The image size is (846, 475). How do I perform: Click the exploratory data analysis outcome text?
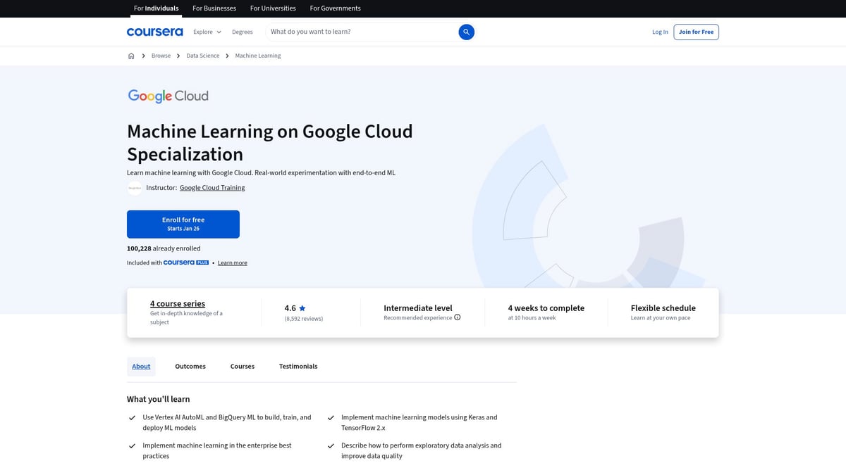pos(422,450)
